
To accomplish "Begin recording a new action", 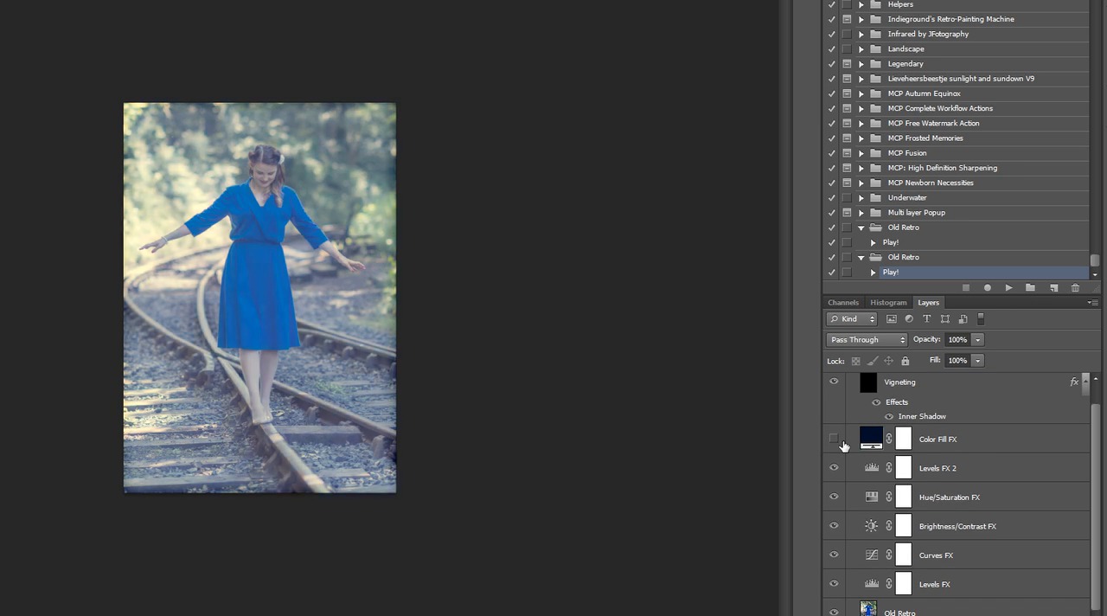I will [988, 288].
